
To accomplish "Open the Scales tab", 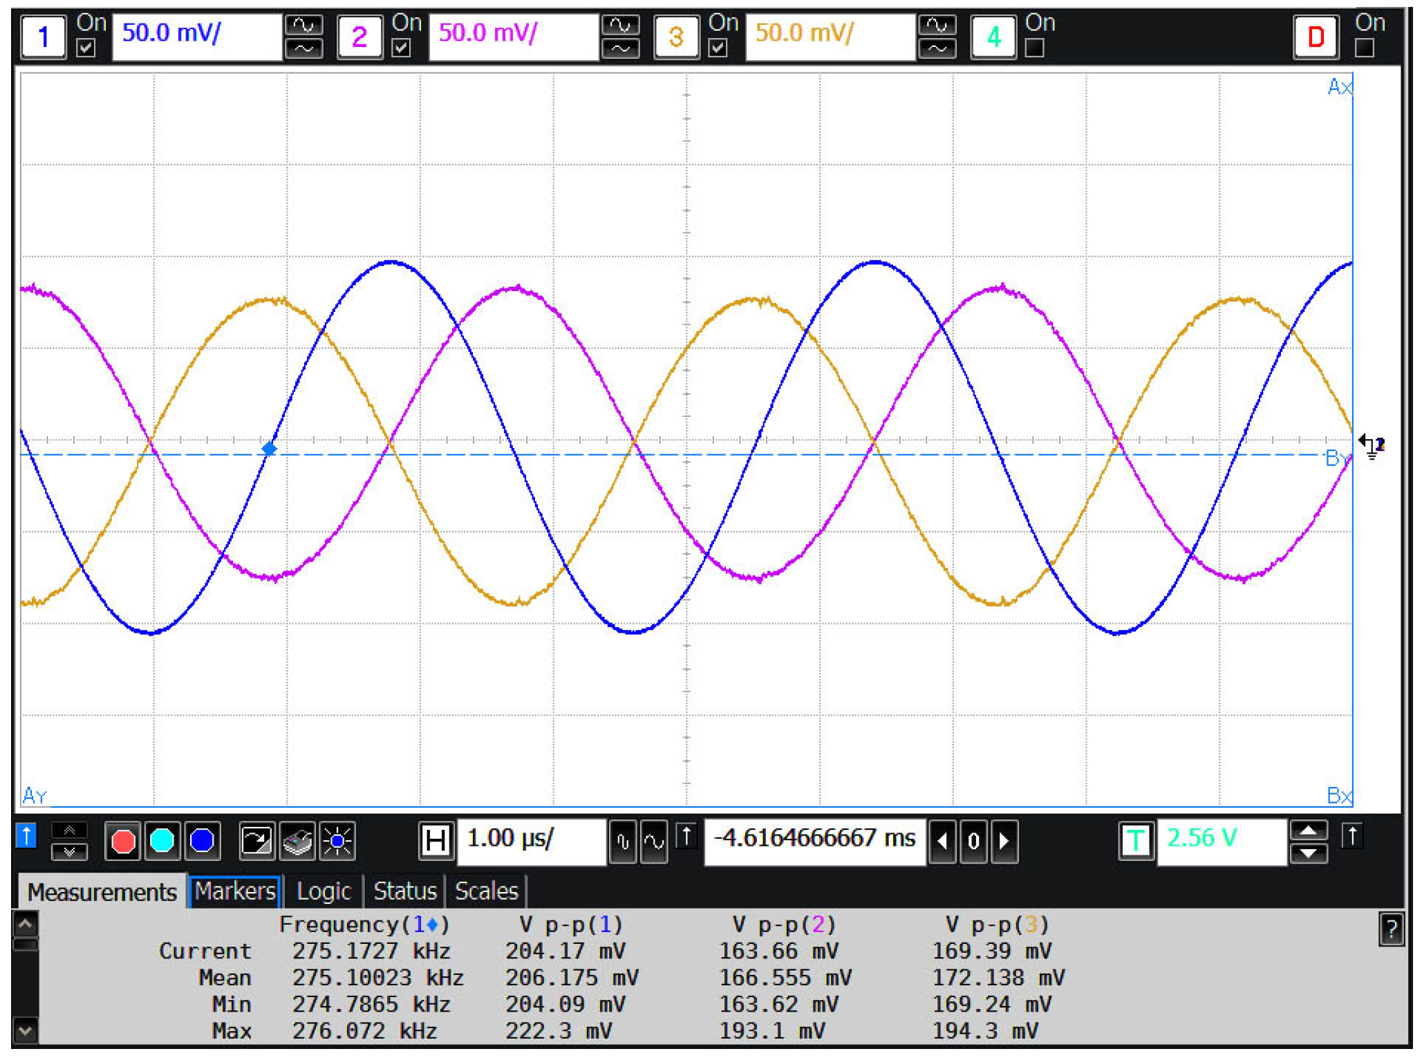I will pyautogui.click(x=486, y=891).
